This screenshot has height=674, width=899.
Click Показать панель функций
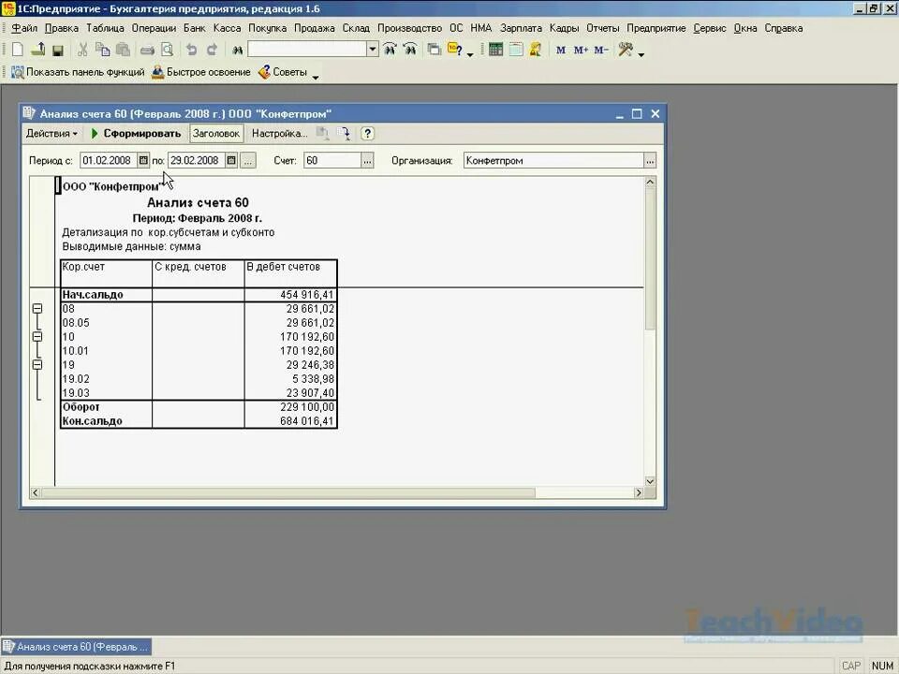(78, 72)
